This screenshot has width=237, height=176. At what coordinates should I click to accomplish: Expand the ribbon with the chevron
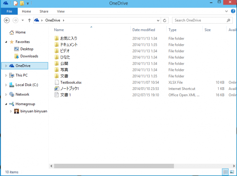coord(226,11)
